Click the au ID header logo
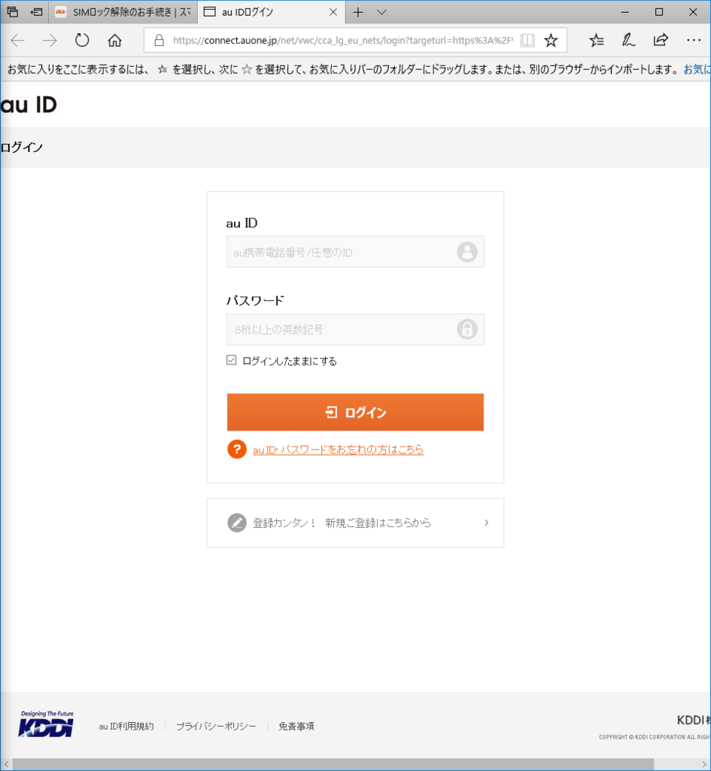The width and height of the screenshot is (711, 771). coord(29,105)
